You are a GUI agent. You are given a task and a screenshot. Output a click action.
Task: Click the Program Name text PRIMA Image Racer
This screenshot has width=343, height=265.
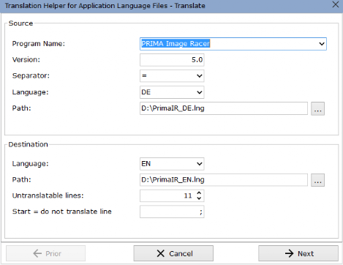(x=176, y=44)
